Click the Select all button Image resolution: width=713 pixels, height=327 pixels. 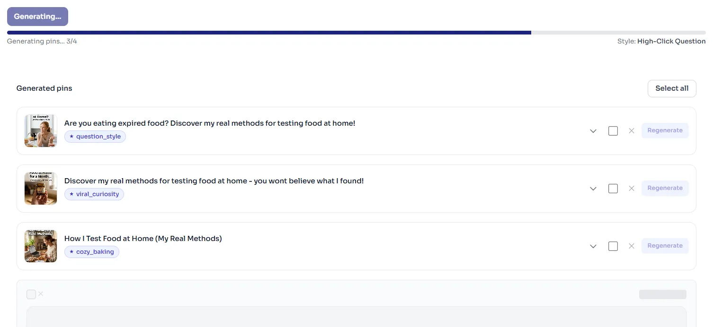tap(672, 88)
